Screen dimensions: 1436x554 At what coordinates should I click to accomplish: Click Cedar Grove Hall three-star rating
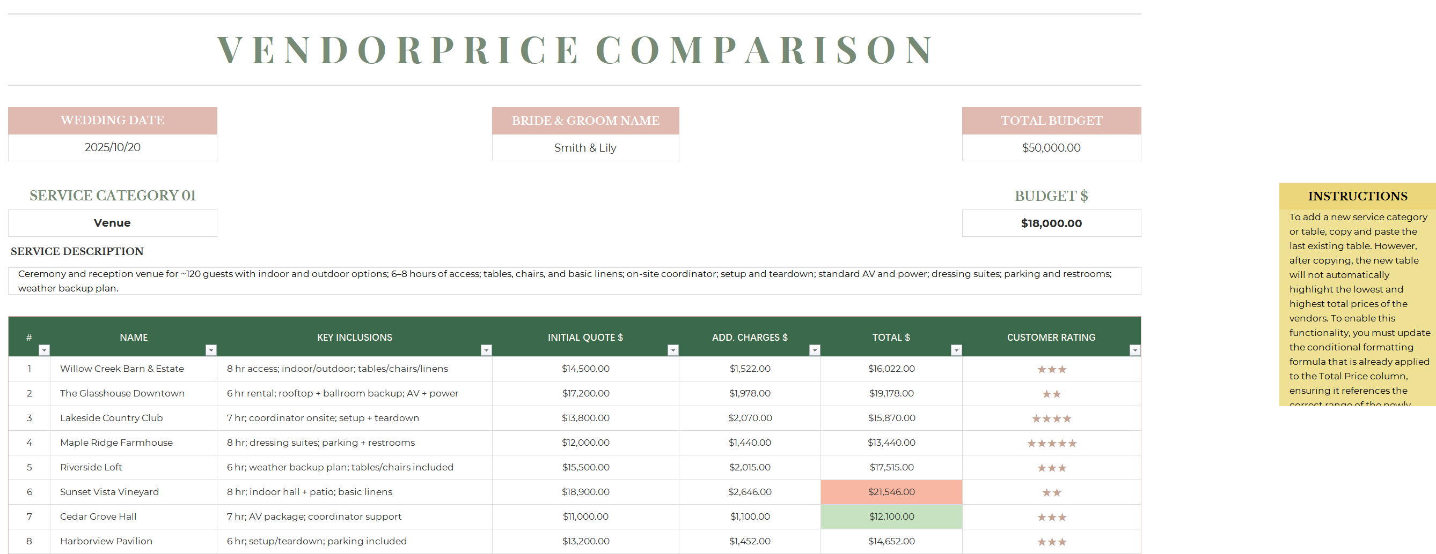[1051, 516]
